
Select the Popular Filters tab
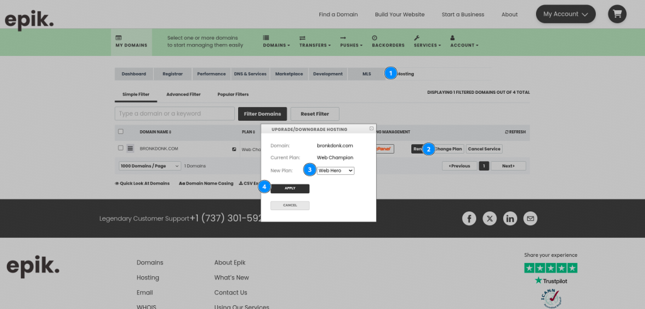pyautogui.click(x=233, y=94)
